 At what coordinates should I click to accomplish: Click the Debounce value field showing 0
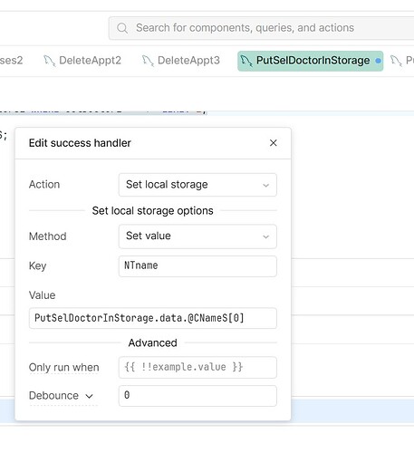click(x=197, y=396)
